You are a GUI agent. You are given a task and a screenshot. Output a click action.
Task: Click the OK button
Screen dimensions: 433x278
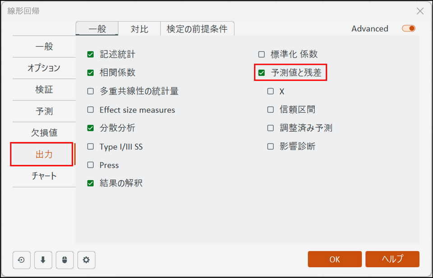(335, 259)
